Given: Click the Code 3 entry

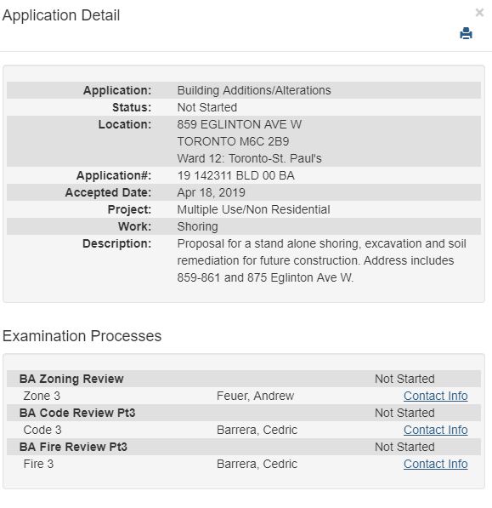Looking at the screenshot, I should click(42, 430).
